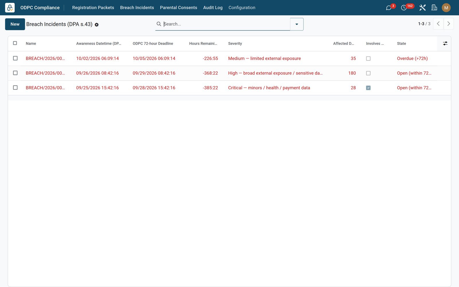Viewport: 459px width, 287px height.
Task: Open the Configuration menu
Action: click(242, 8)
